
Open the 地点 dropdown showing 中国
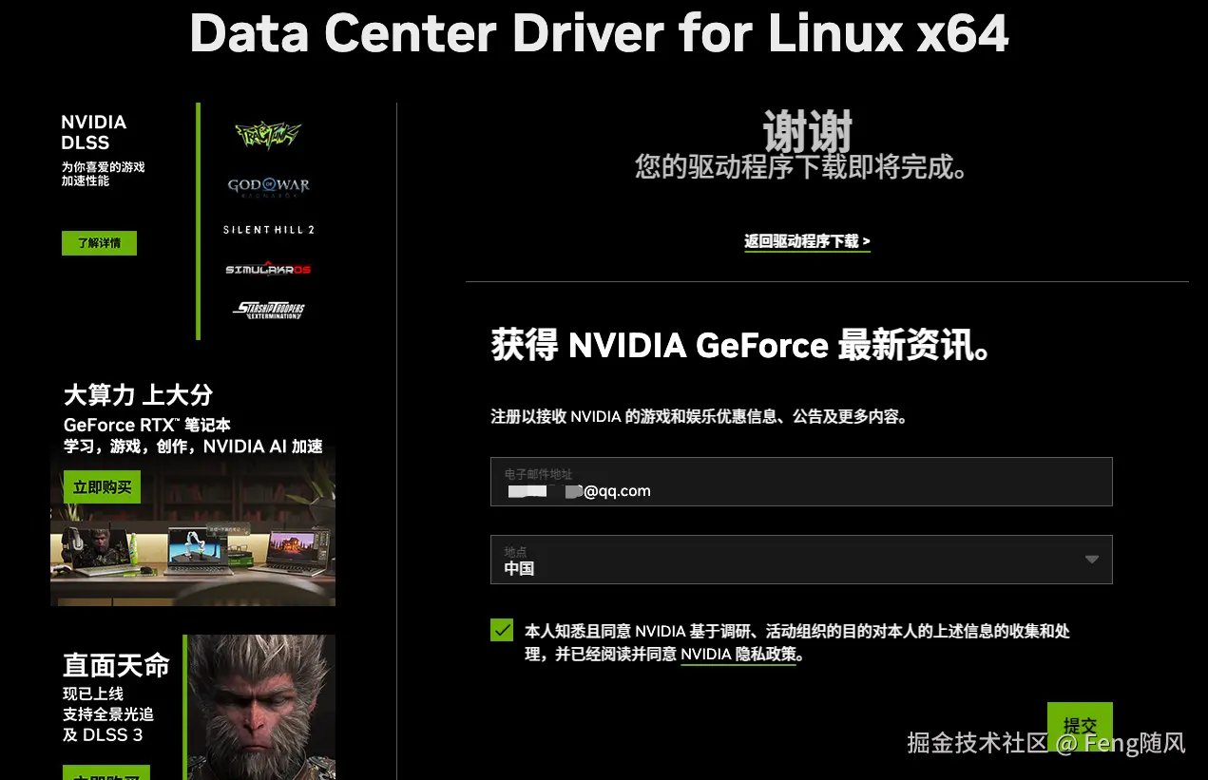pyautogui.click(x=801, y=560)
